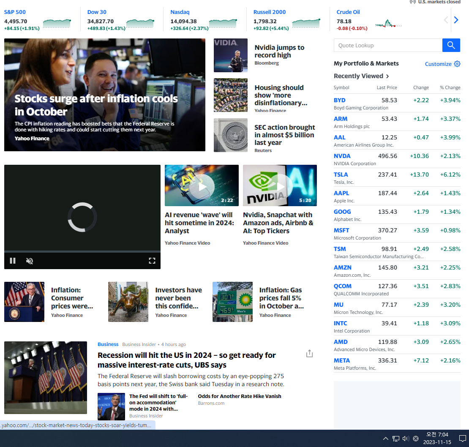Open the Recently Viewed chevron

point(387,76)
